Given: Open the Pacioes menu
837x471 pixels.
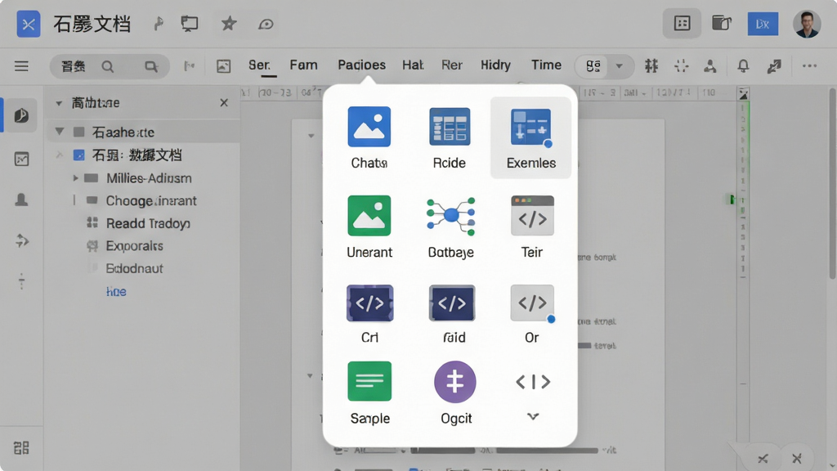Looking at the screenshot, I should pos(361,65).
